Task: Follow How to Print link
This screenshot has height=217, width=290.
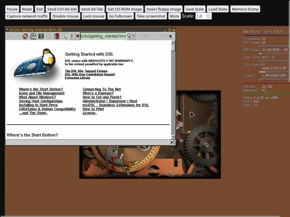Action: [x=93, y=109]
